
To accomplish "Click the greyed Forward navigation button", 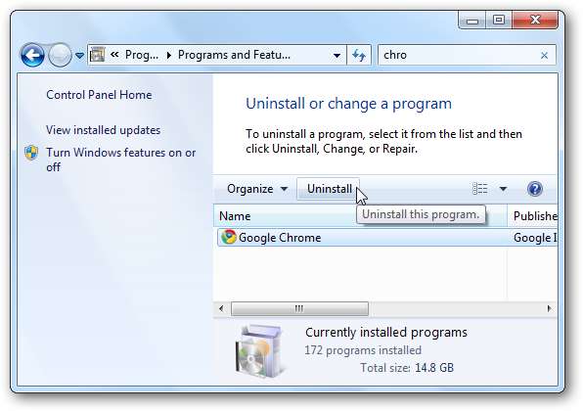I will pyautogui.click(x=60, y=55).
